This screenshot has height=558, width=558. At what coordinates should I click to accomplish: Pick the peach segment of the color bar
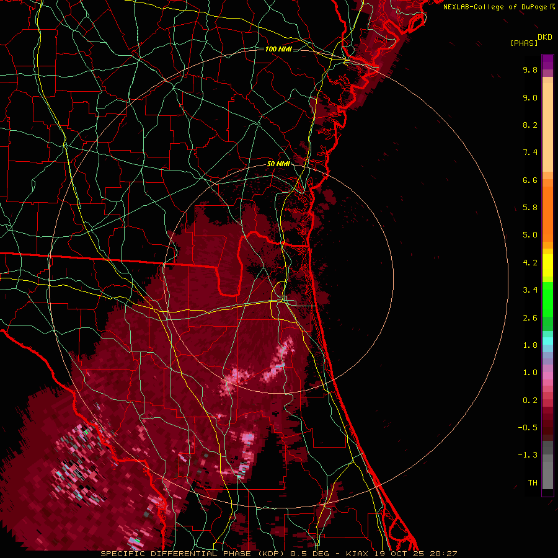tap(547, 127)
